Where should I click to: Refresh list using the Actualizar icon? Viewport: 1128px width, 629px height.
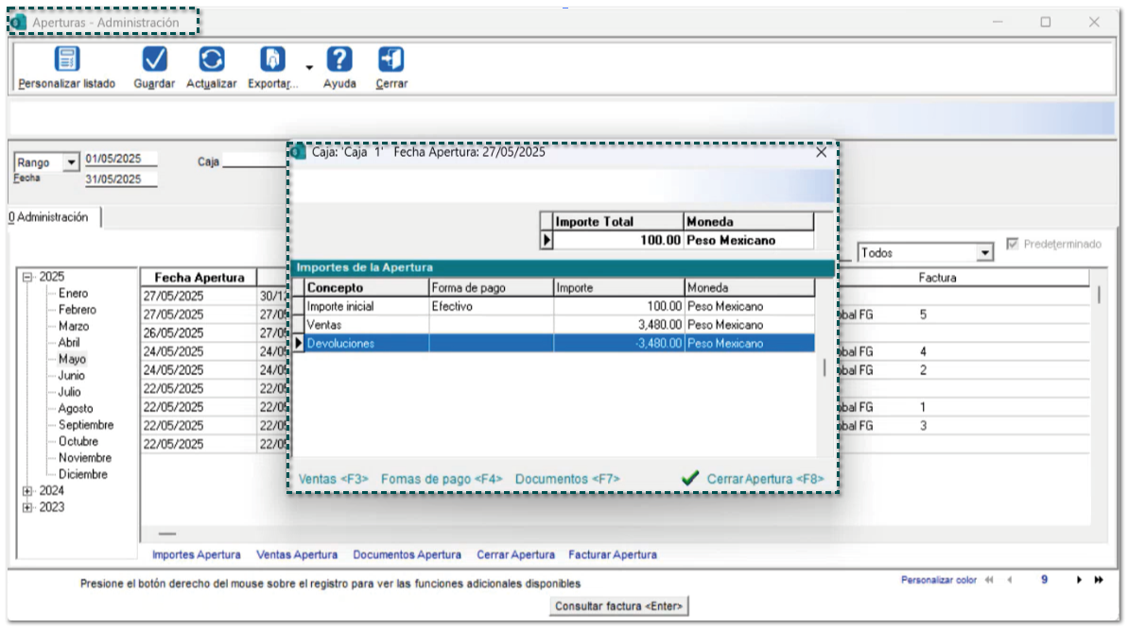(211, 59)
